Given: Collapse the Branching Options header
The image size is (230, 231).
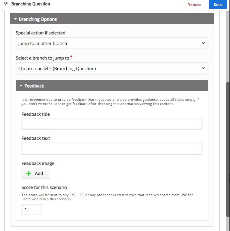Looking at the screenshot, I should tap(112, 19).
